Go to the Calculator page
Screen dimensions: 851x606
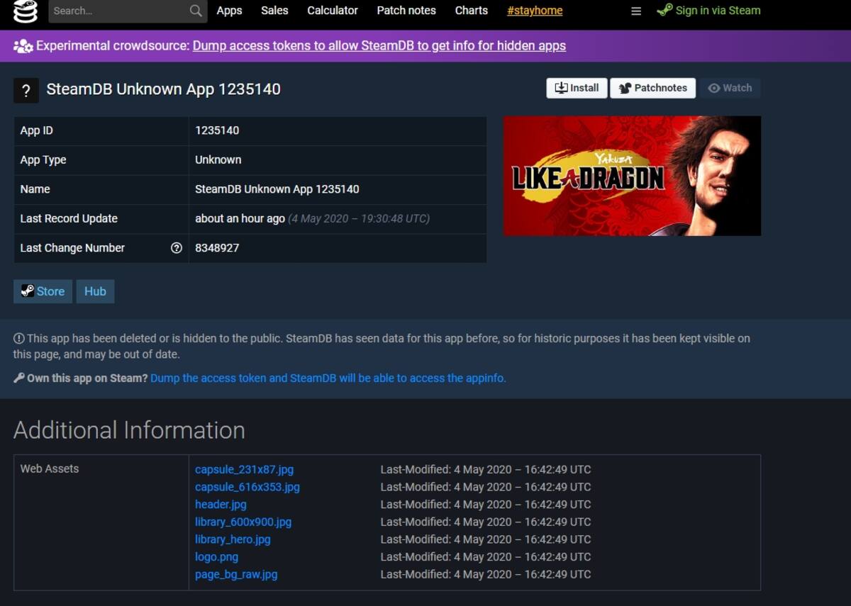tap(333, 11)
